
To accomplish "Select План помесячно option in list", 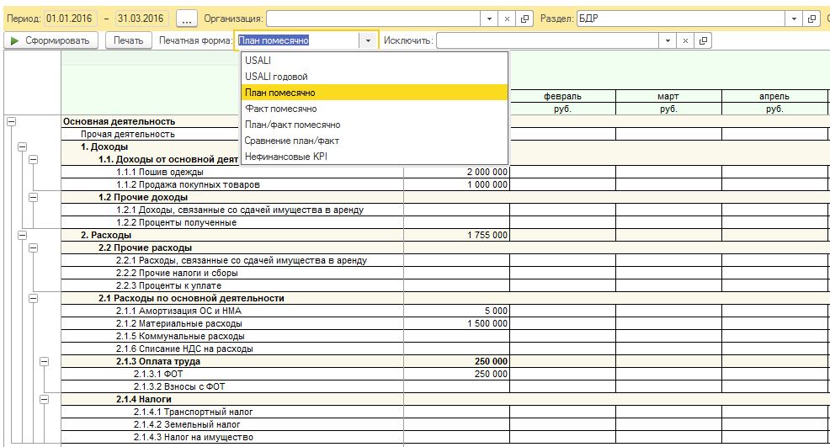I will pyautogui.click(x=375, y=93).
